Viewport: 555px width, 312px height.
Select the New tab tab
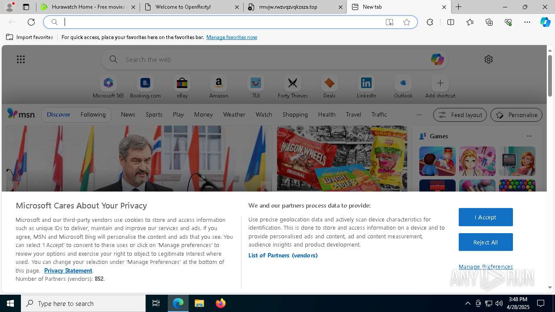(x=398, y=7)
